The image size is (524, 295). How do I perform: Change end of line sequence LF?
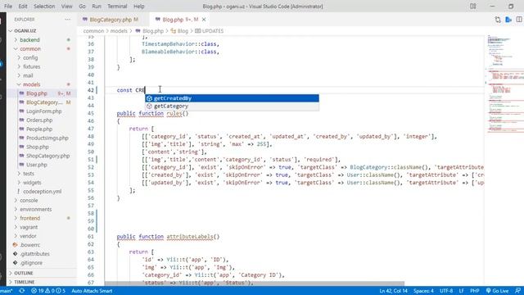point(462,291)
